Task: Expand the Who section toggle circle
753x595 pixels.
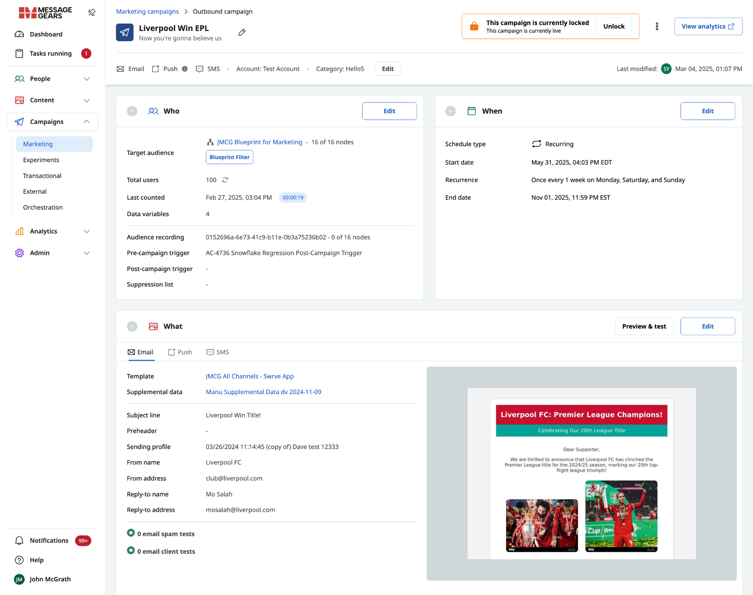Action: click(132, 111)
